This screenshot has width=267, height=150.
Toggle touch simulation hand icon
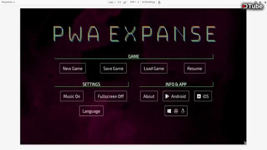(x=159, y=2)
